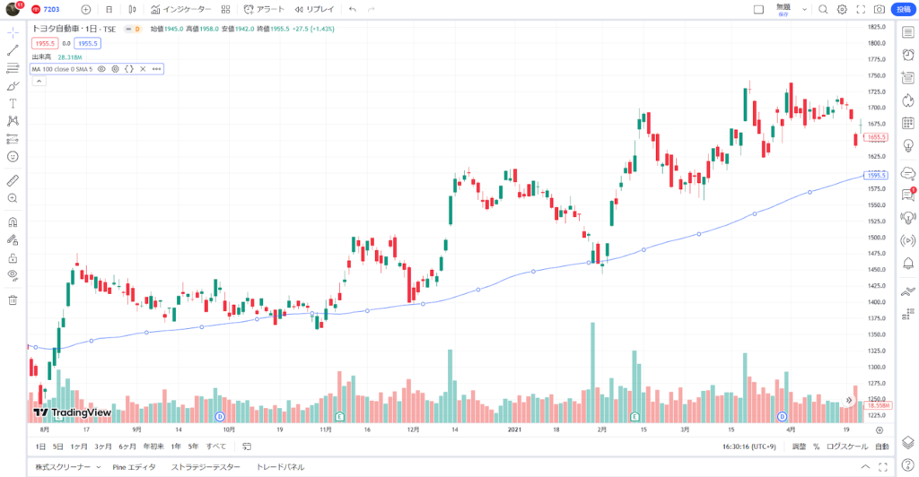This screenshot has height=477, width=919.
Task: Open the 株式スクリーナー dropdown tab
Action: [x=67, y=467]
